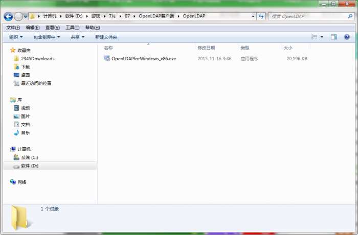
Task: Click the 计算机 computer icon
Action: [13, 149]
